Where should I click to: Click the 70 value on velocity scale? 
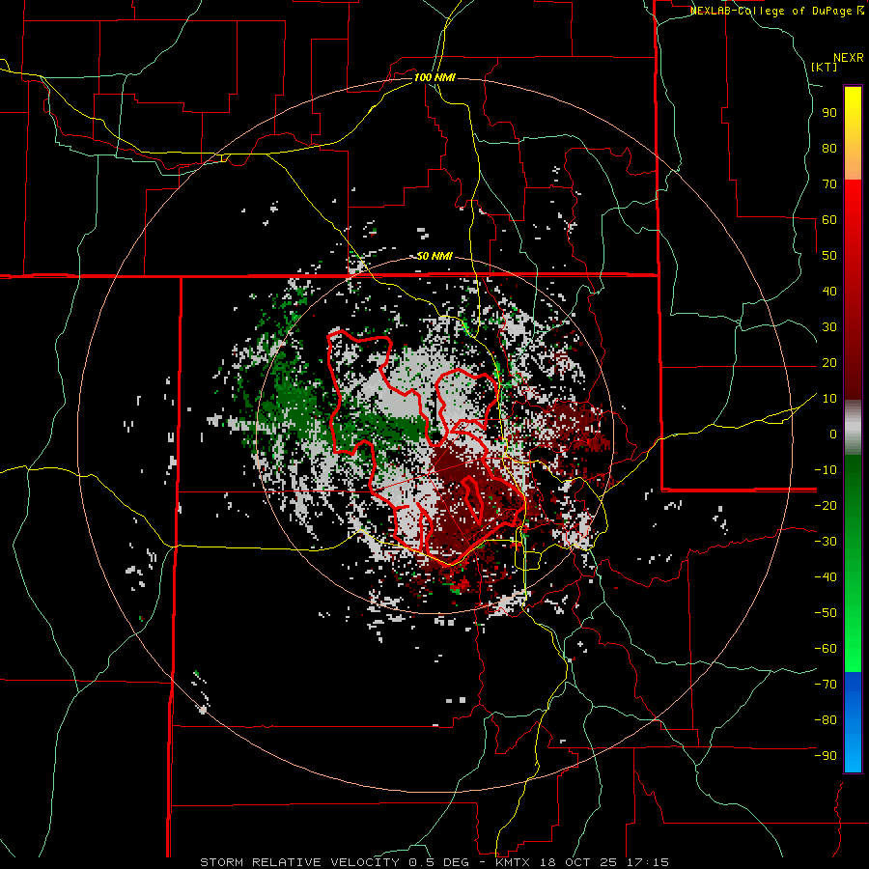tap(829, 184)
